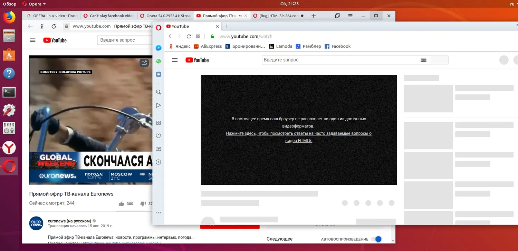The image size is (518, 251).
Task: Open WhatsApp in Opera sidebar
Action: [159, 61]
